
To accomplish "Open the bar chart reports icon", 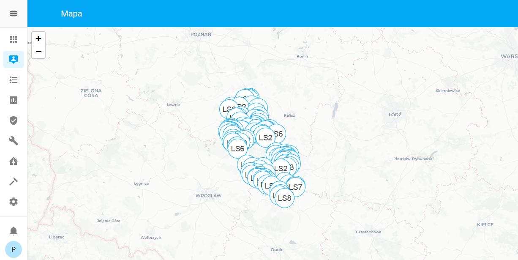I will pyautogui.click(x=14, y=100).
